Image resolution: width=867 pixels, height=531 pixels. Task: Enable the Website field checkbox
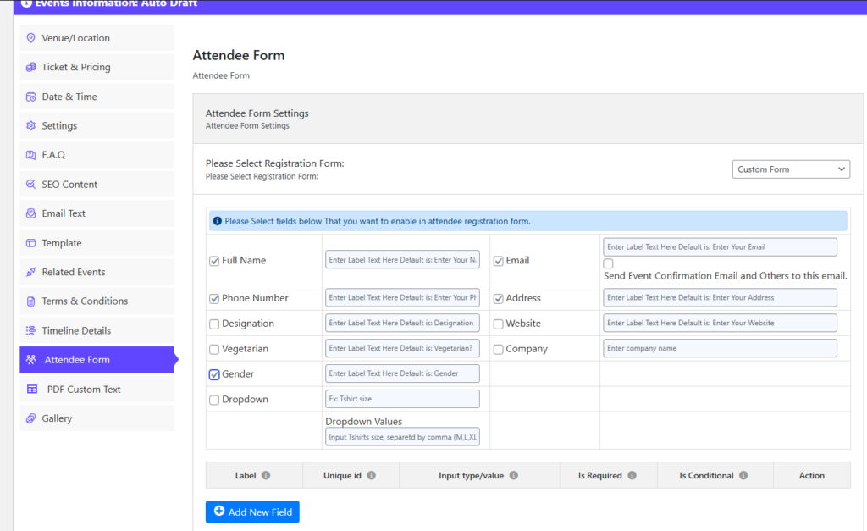[498, 323]
